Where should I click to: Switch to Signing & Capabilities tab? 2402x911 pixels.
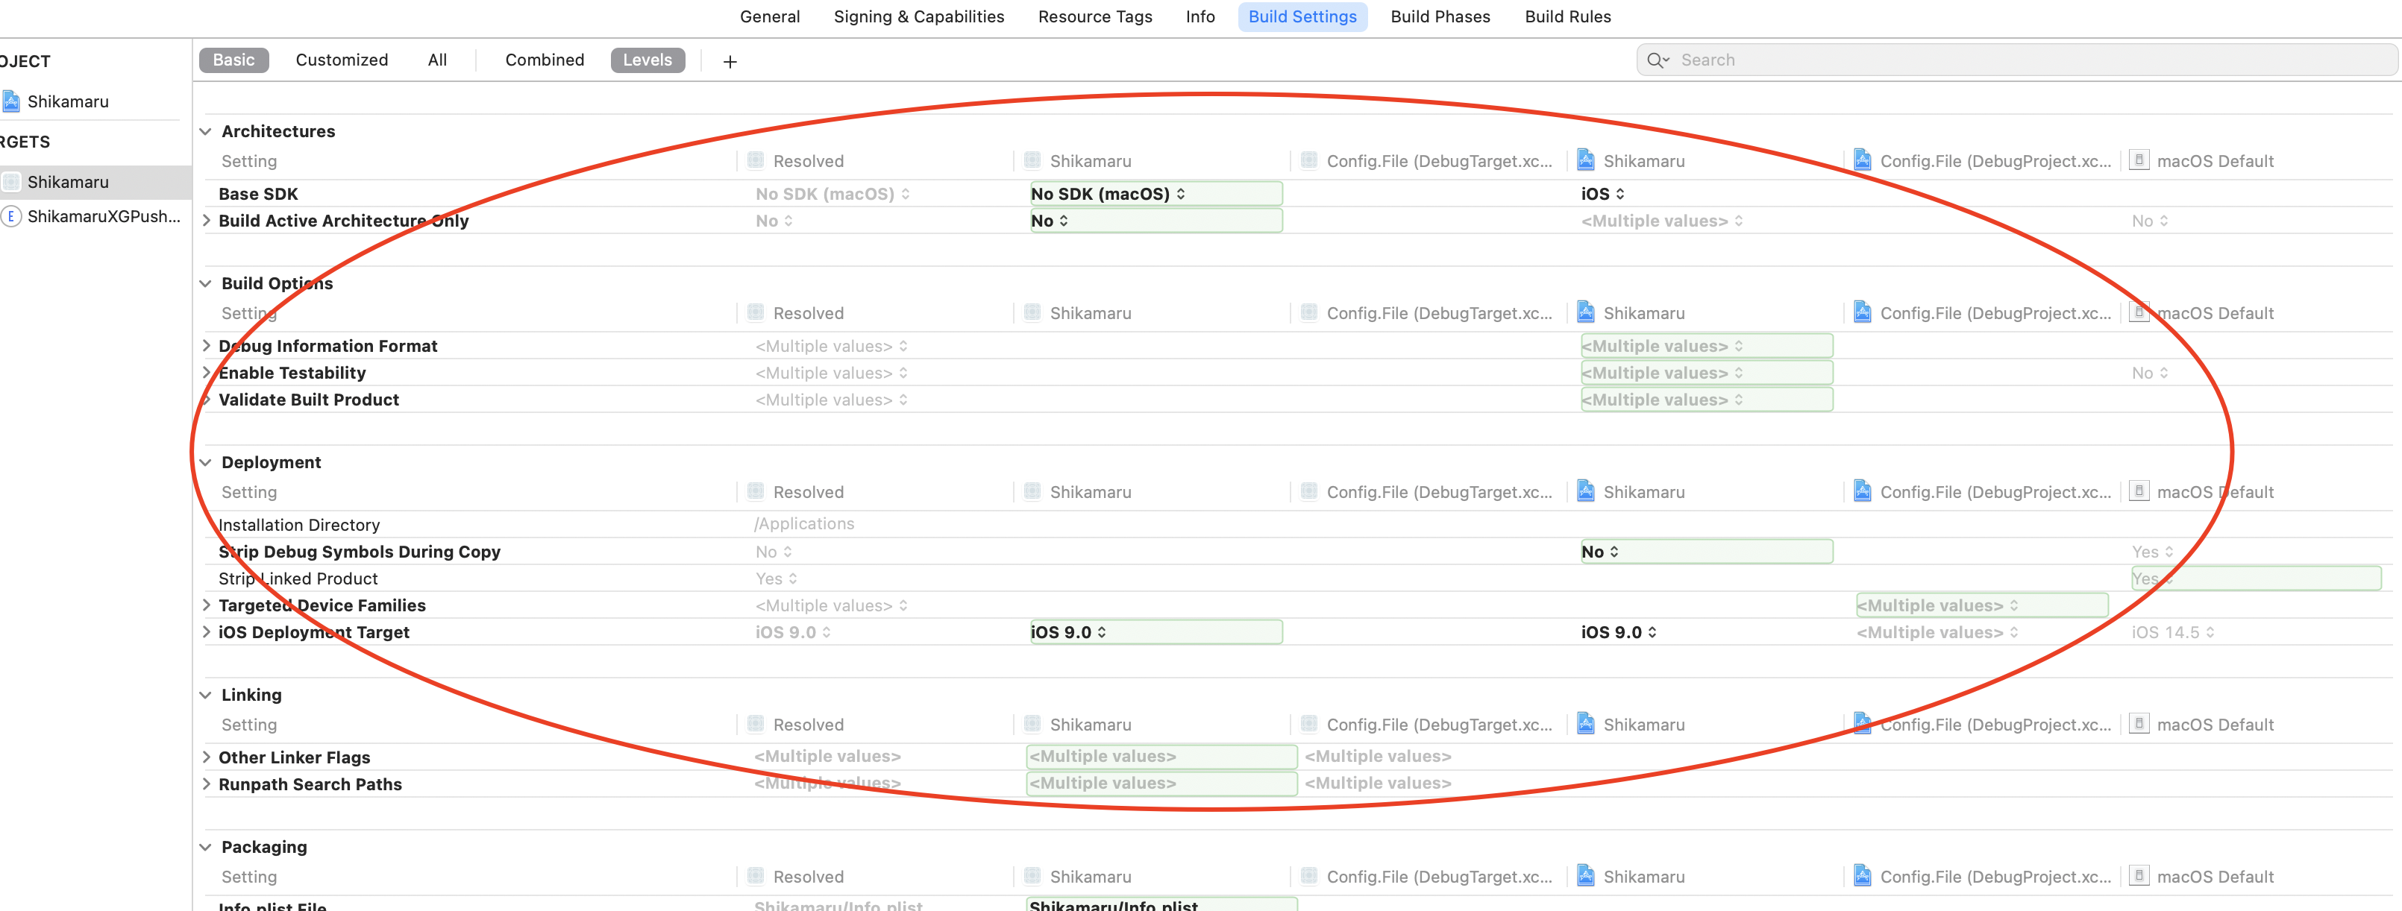click(918, 16)
